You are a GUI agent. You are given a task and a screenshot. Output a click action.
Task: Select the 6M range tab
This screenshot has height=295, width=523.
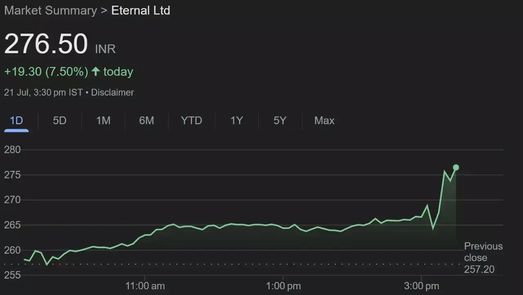[147, 121]
